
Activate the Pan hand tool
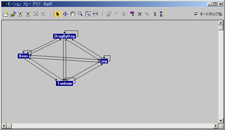tap(73, 14)
